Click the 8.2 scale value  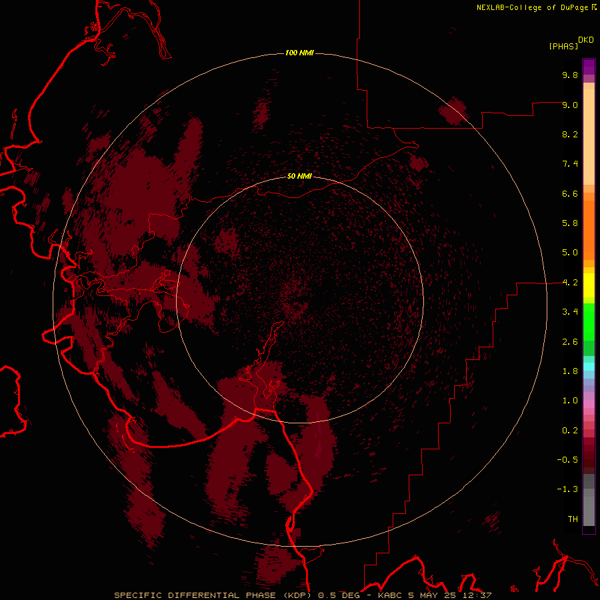(570, 134)
